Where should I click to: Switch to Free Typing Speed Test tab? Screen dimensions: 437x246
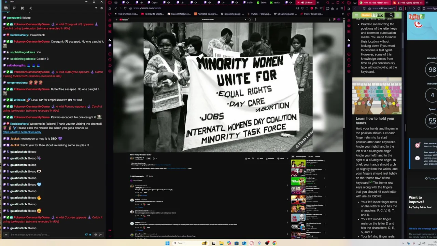(409, 3)
